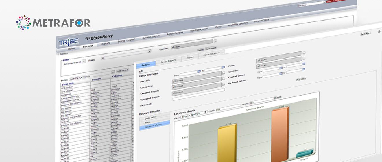
Task: Click the Reset search button
Action: tap(211, 48)
